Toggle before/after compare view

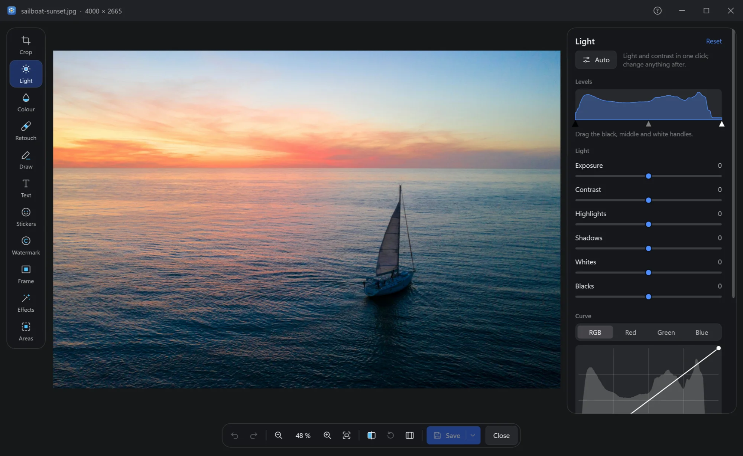(371, 436)
